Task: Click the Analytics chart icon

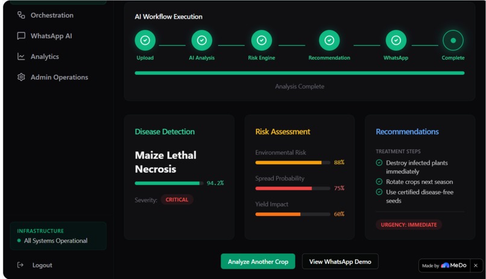Action: (x=21, y=57)
